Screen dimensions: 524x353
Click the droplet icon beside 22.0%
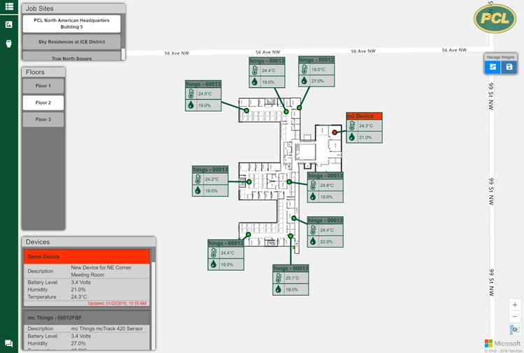[x=313, y=241]
